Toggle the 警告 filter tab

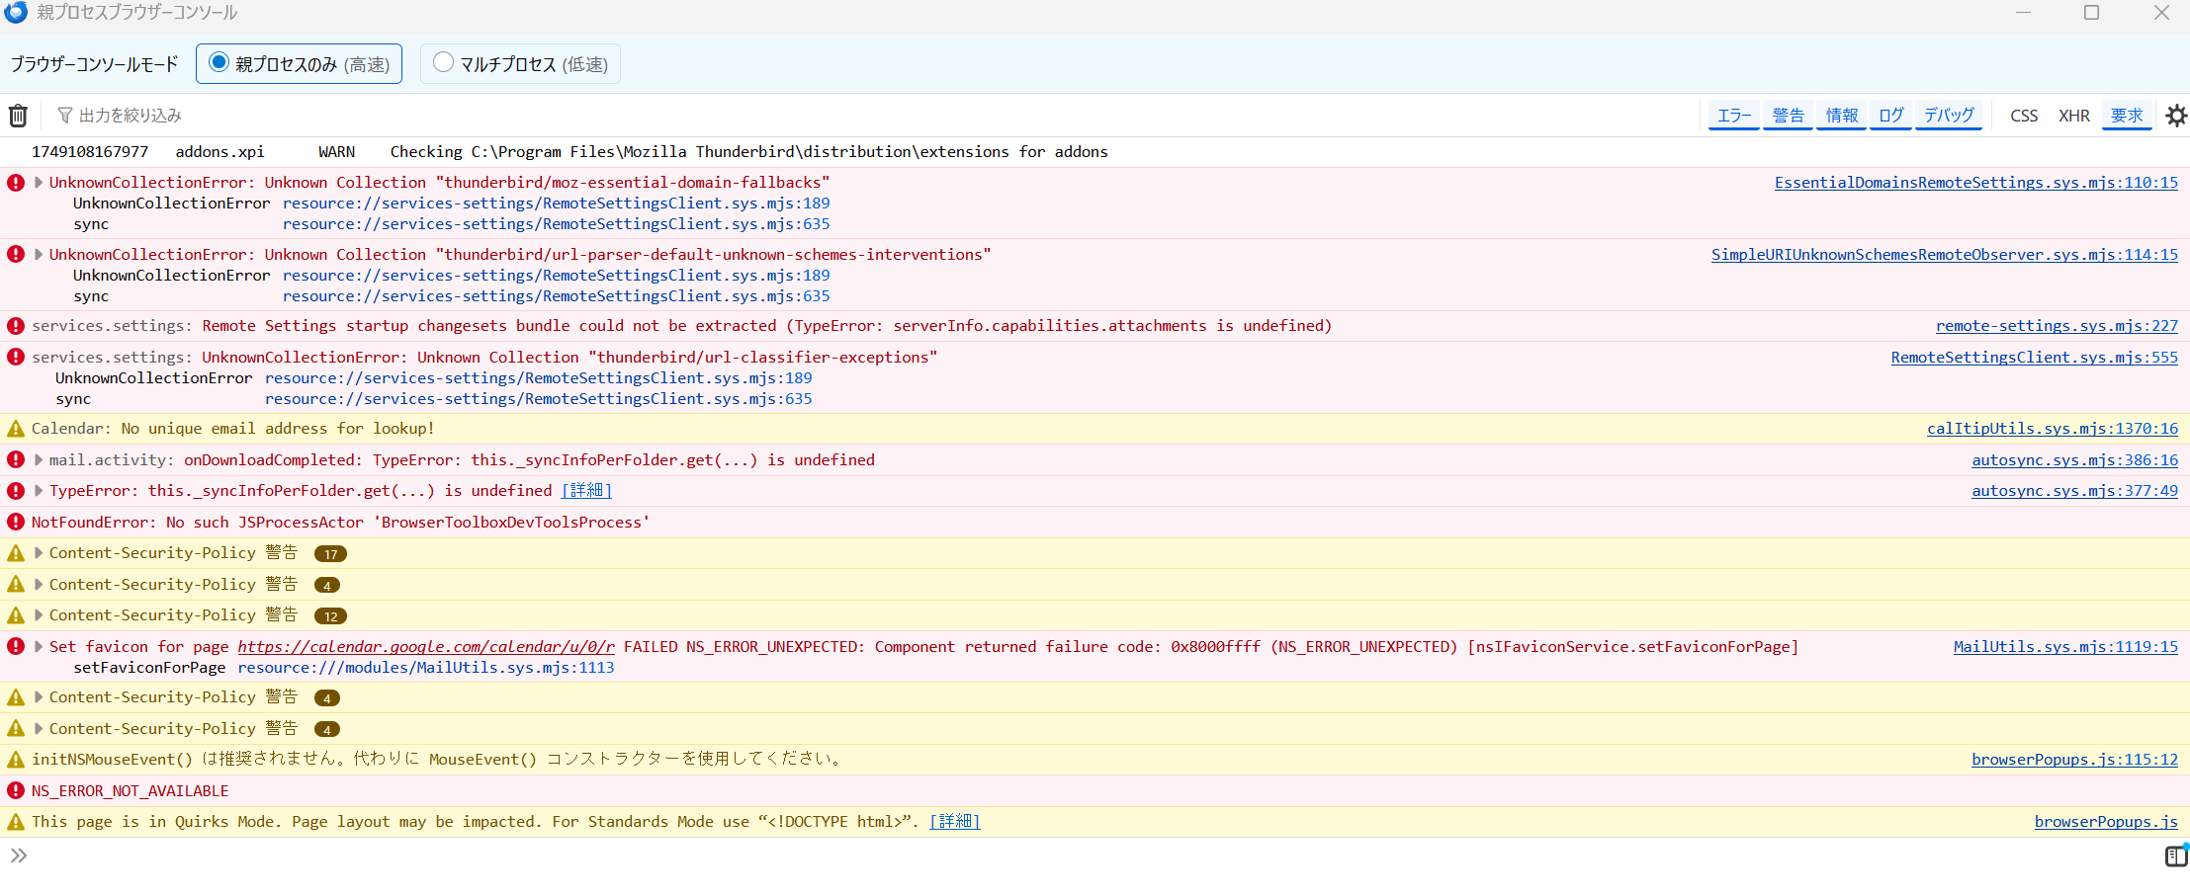(1788, 116)
